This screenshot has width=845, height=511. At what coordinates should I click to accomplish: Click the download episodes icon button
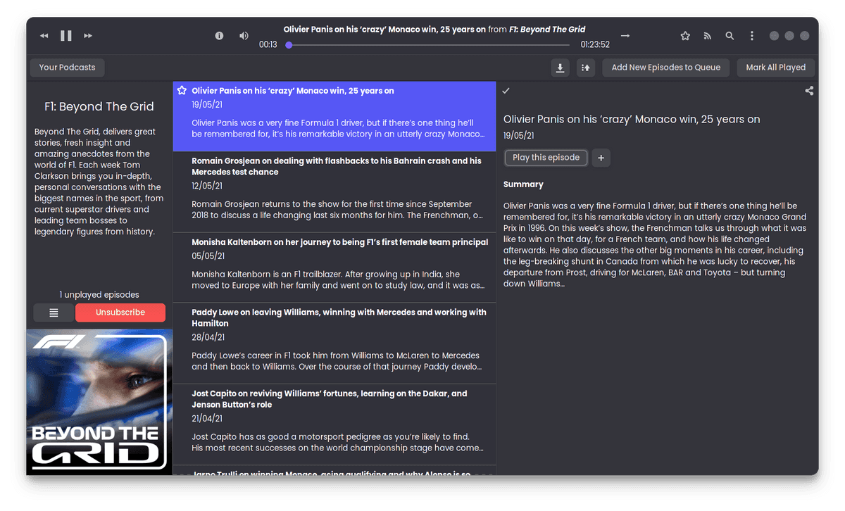point(560,68)
